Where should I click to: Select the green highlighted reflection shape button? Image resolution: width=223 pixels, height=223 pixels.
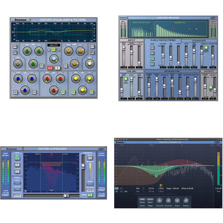point(152,58)
